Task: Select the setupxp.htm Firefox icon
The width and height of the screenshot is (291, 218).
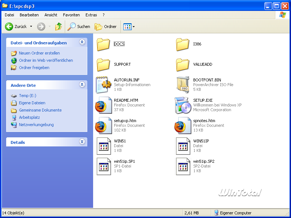Action: (x=103, y=125)
